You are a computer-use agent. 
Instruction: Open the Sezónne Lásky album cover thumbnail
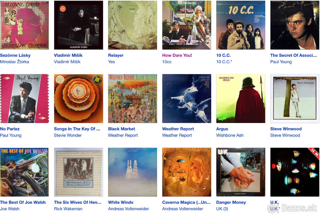pos(24,25)
